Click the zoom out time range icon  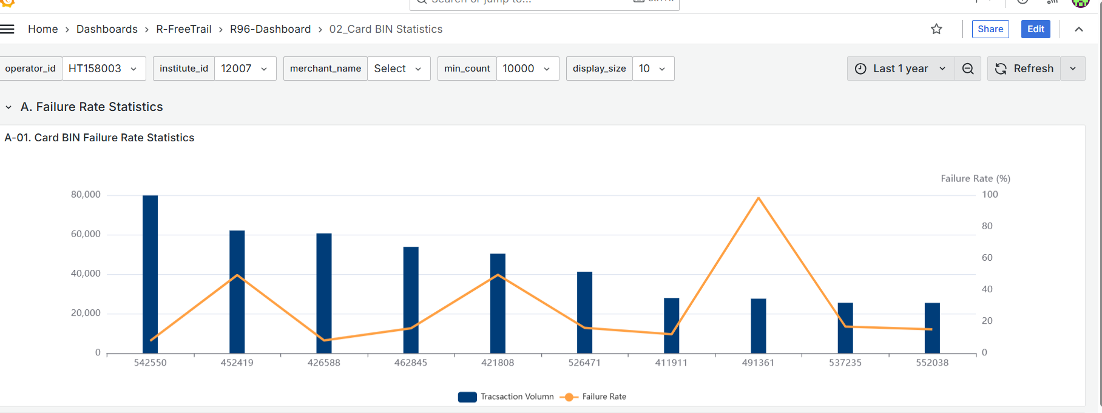(x=968, y=69)
